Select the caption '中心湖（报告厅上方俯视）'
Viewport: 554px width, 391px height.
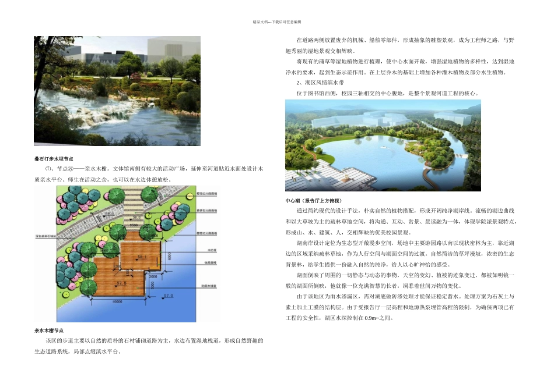point(314,201)
